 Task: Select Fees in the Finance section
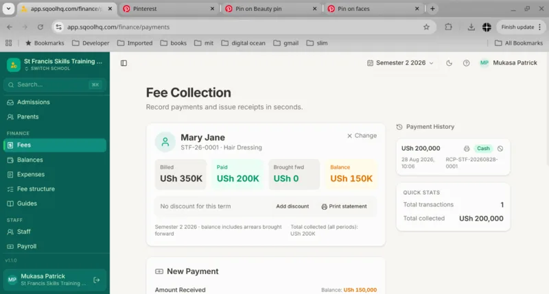click(55, 145)
